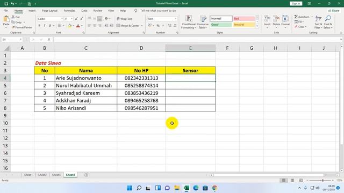Click the Merge & Center icon

click(x=118, y=26)
